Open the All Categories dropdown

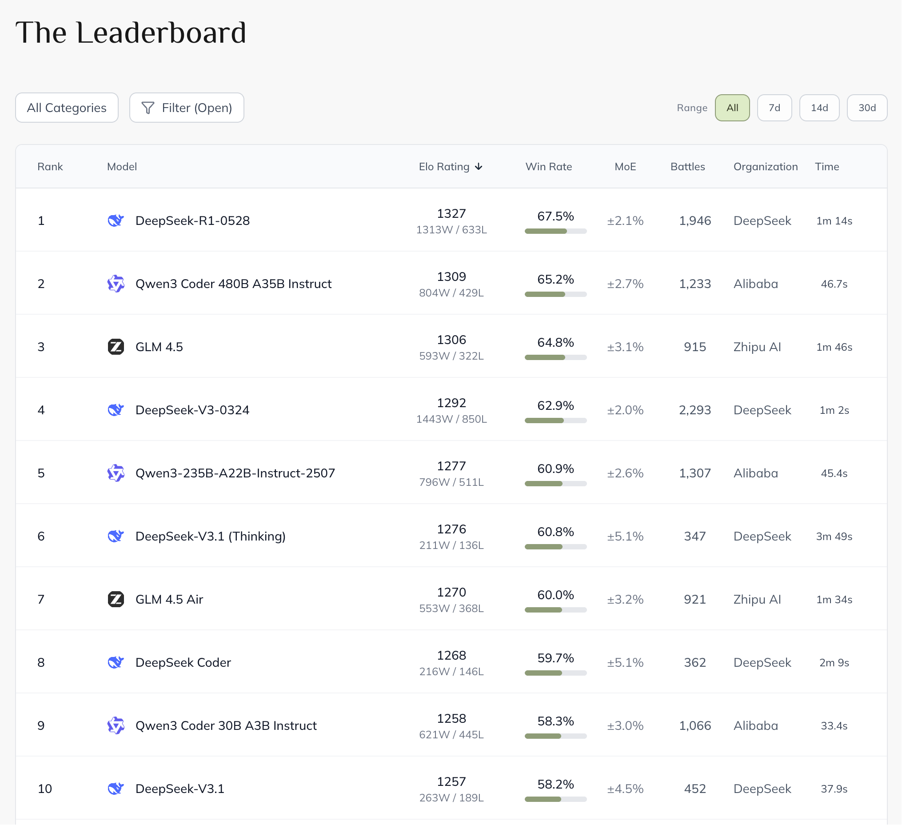[67, 108]
